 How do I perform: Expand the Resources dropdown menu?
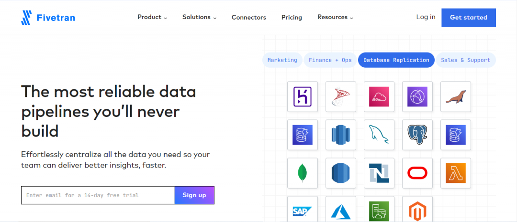pyautogui.click(x=335, y=17)
